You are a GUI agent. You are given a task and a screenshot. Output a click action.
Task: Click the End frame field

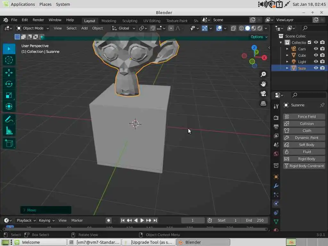(x=255, y=220)
